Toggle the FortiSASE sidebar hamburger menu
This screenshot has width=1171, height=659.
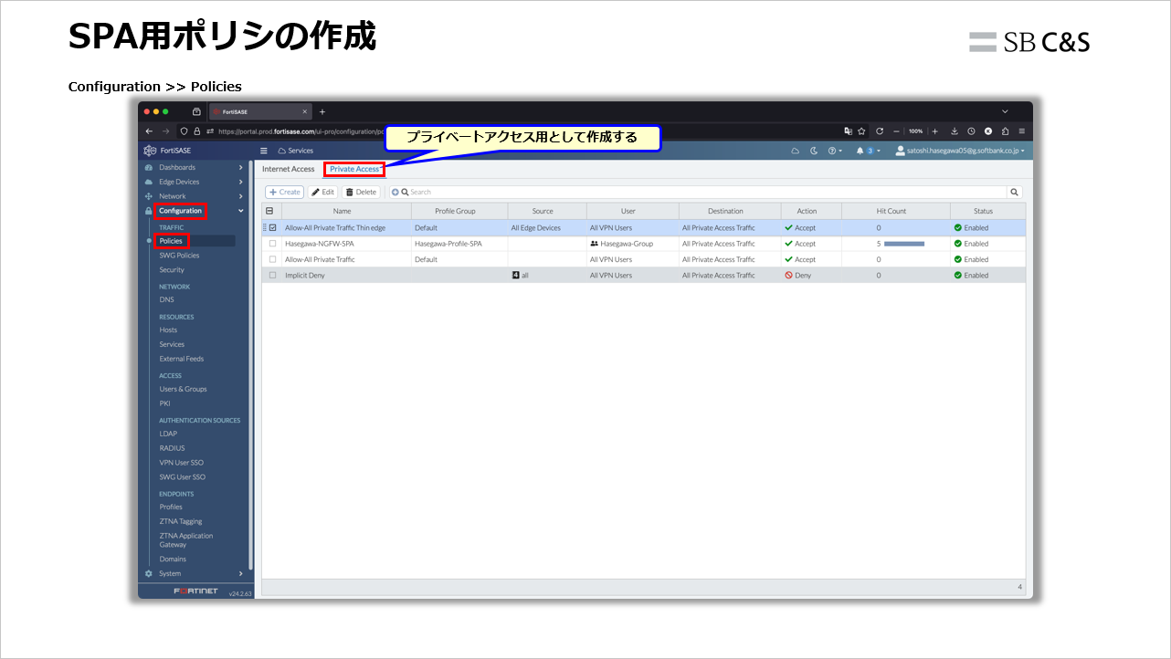click(264, 151)
